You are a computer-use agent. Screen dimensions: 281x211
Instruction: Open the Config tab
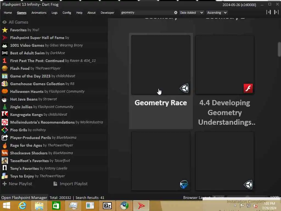[x=67, y=13]
